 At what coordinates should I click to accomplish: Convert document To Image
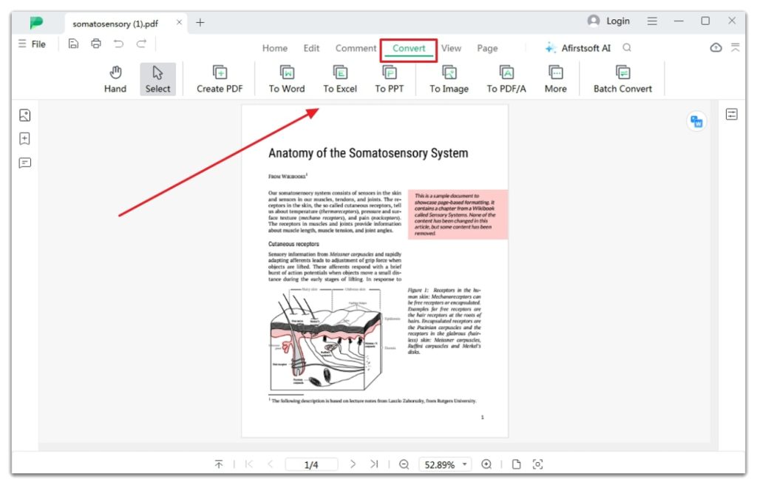coord(449,79)
